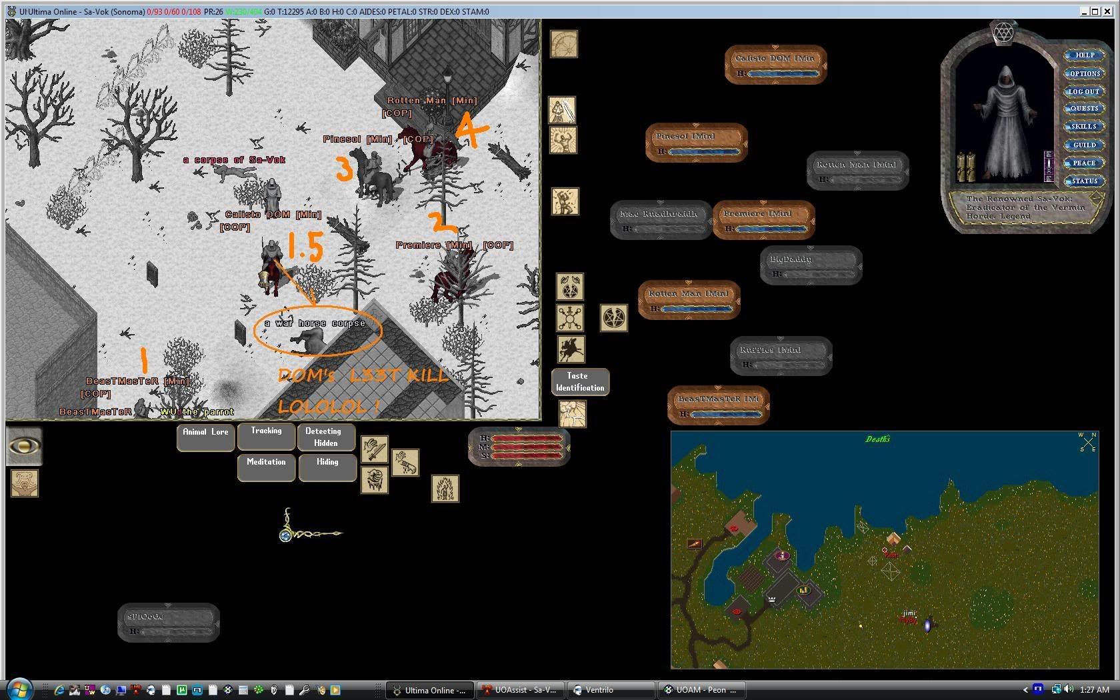Click the volume icon in system tray
Screen dimensions: 1120x700
point(1069,689)
